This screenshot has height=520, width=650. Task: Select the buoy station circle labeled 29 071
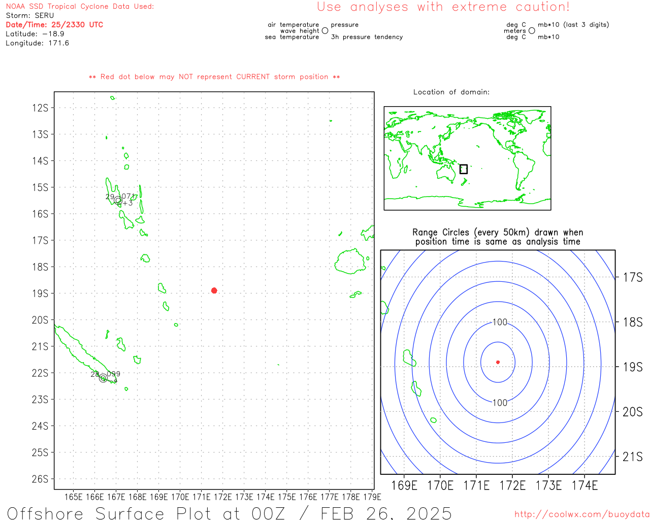(x=118, y=200)
